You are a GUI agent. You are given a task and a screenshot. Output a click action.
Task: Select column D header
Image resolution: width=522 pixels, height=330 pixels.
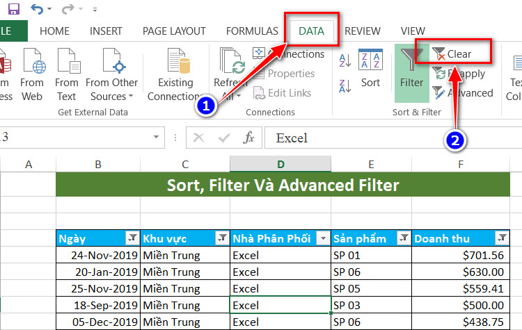coord(280,164)
